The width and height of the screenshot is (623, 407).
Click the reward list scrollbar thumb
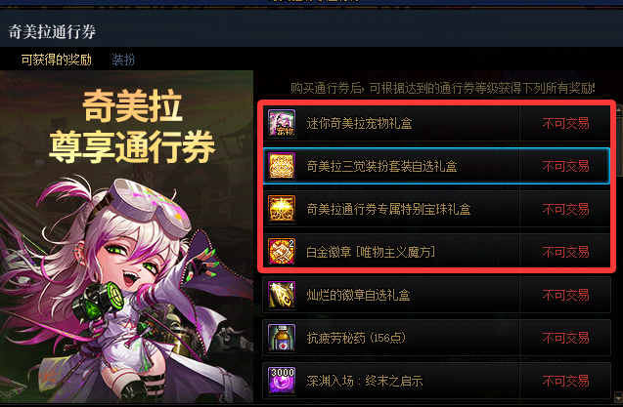619,146
